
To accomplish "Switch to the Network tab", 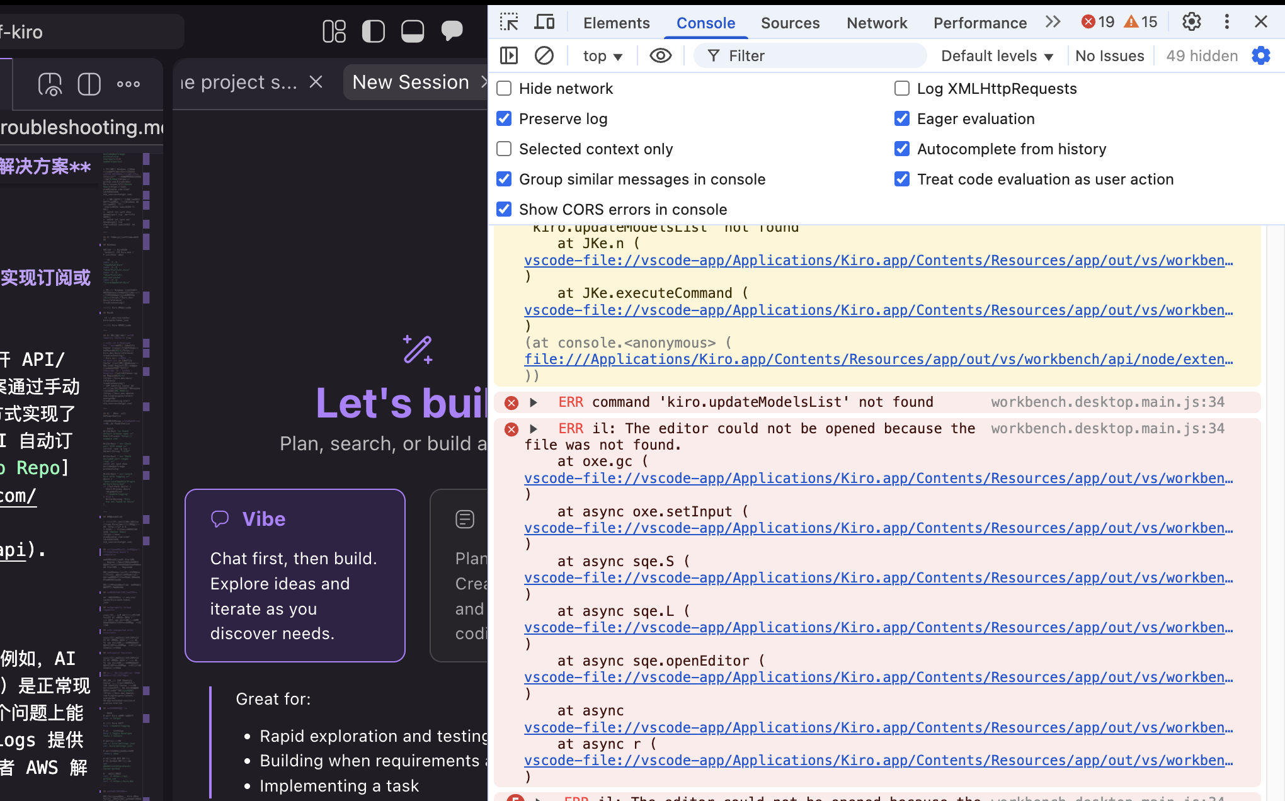I will 877,23.
